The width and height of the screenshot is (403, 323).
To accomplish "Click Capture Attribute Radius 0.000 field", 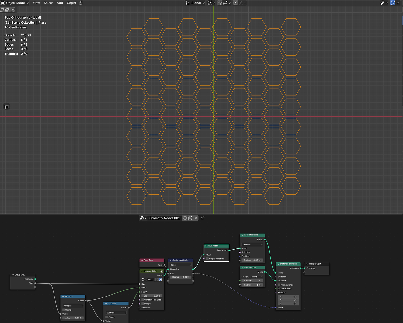I will pos(181,277).
